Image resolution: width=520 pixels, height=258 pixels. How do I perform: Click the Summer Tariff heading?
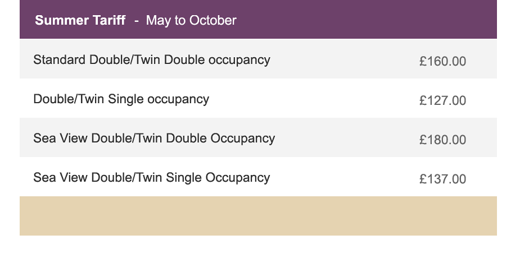80,20
